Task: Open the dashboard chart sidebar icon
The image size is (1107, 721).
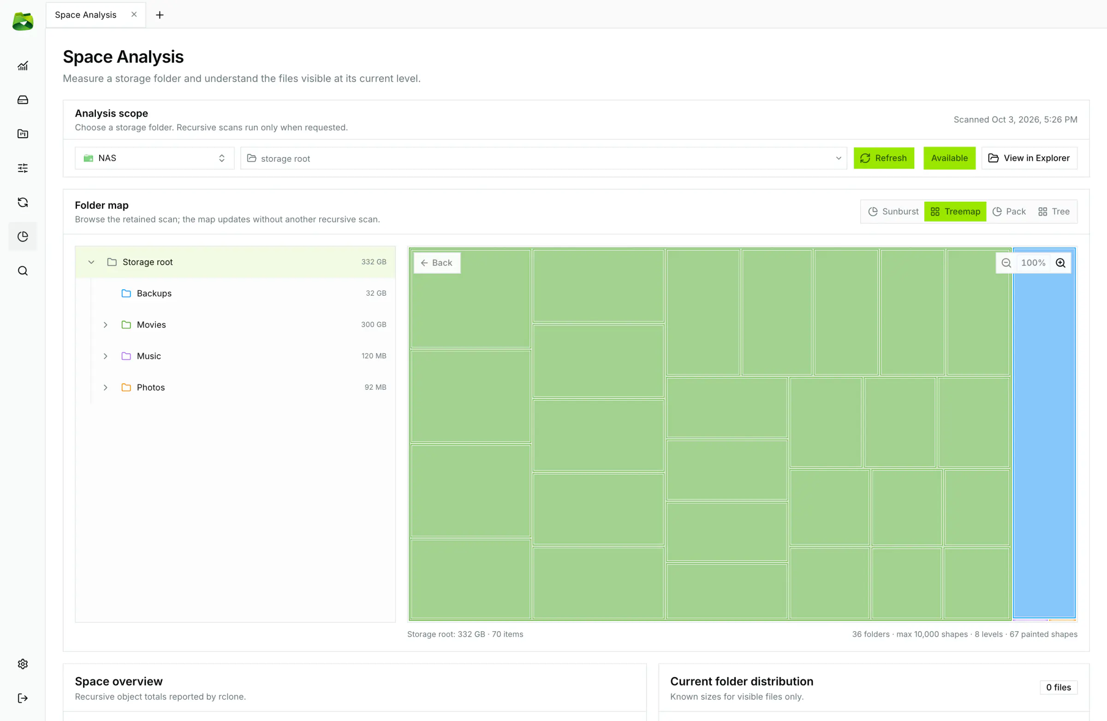Action: click(23, 65)
